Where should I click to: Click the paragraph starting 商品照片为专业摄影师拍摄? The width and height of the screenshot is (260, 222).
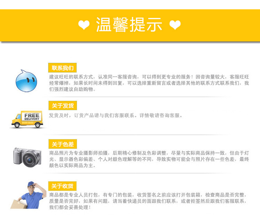(149, 159)
